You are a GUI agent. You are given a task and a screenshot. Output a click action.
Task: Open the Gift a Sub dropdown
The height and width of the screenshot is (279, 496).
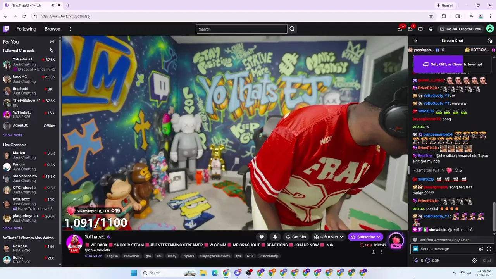pyautogui.click(x=329, y=237)
